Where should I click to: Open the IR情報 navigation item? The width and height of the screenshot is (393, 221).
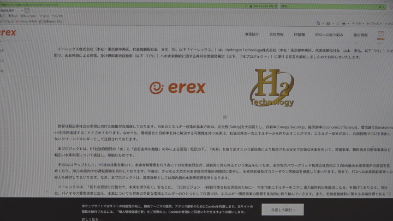[x=299, y=34]
